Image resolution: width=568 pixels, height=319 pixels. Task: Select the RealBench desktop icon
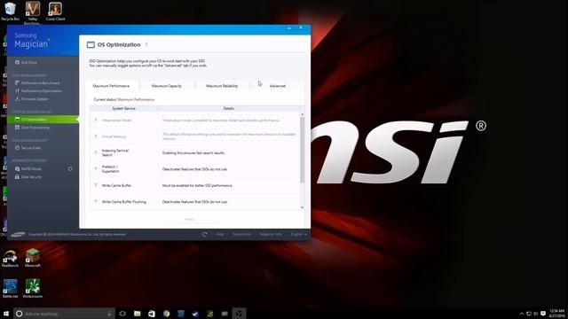(x=10, y=258)
